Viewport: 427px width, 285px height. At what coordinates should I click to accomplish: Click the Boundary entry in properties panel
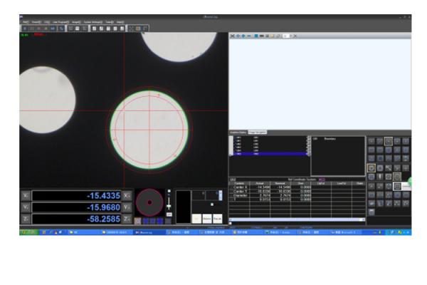pos(330,139)
